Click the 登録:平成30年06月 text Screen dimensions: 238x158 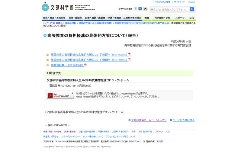pos(58,125)
